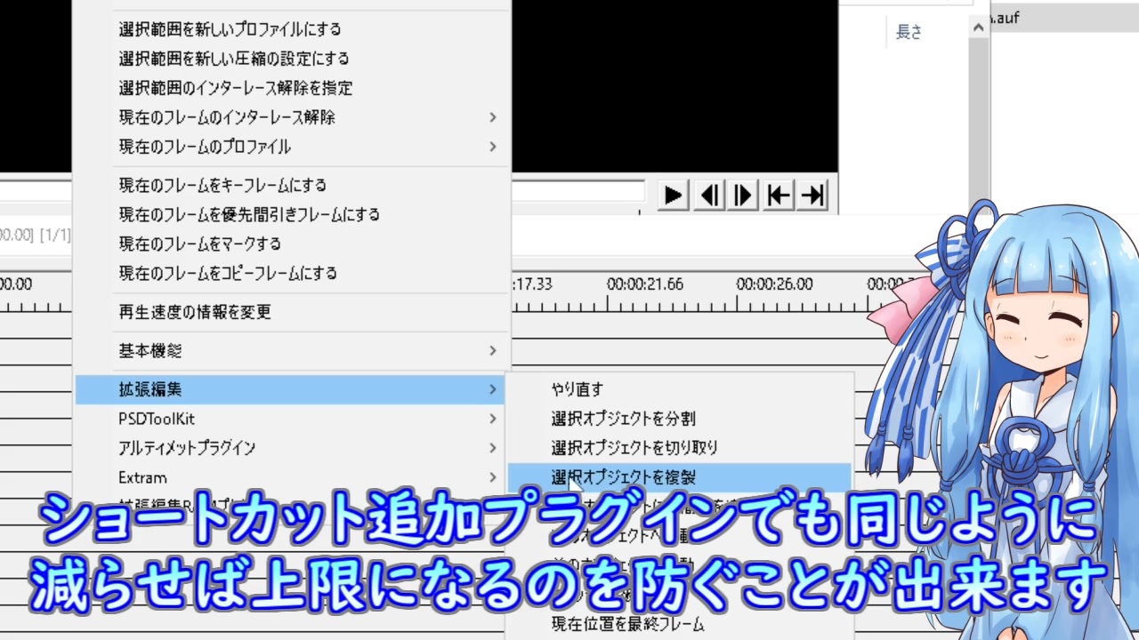The image size is (1139, 640).
Task: Click the play button in the playback controls
Action: click(673, 195)
